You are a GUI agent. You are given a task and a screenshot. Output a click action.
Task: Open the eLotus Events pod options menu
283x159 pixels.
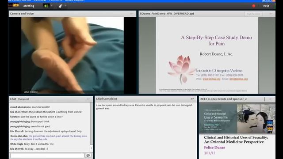pyautogui.click(x=271, y=99)
